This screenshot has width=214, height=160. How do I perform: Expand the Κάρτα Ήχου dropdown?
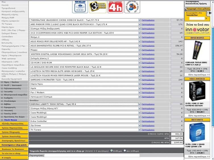tap(140, 84)
